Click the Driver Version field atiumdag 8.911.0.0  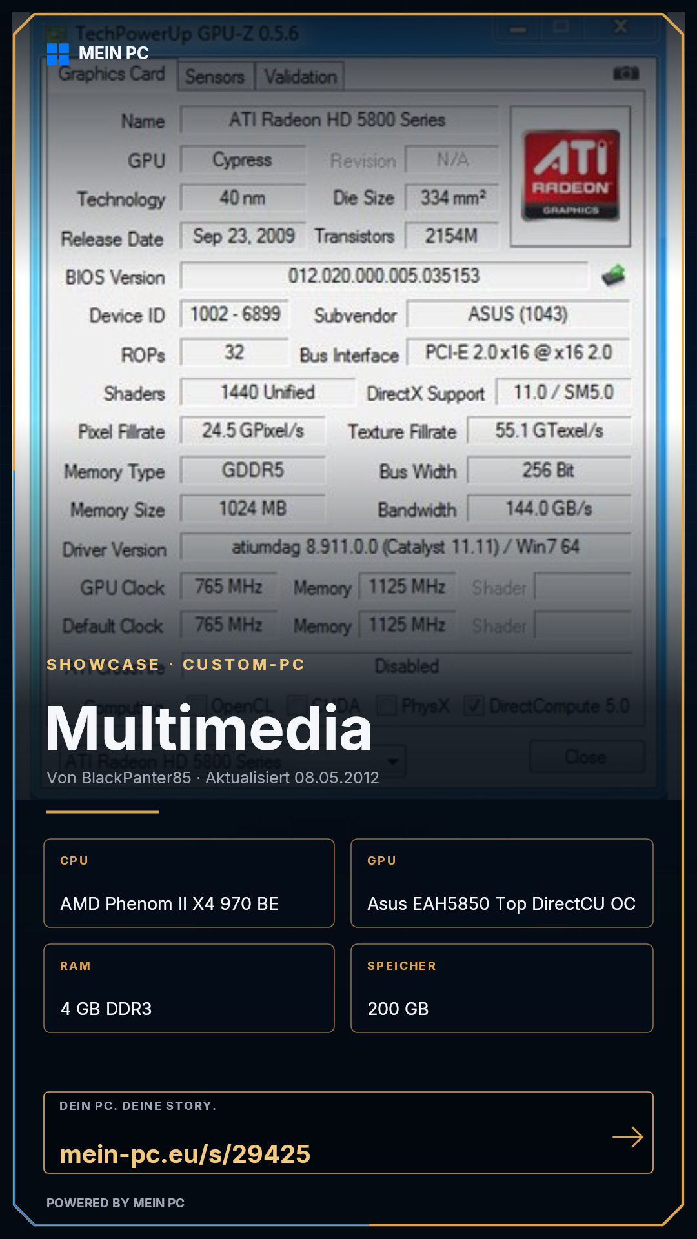point(405,547)
